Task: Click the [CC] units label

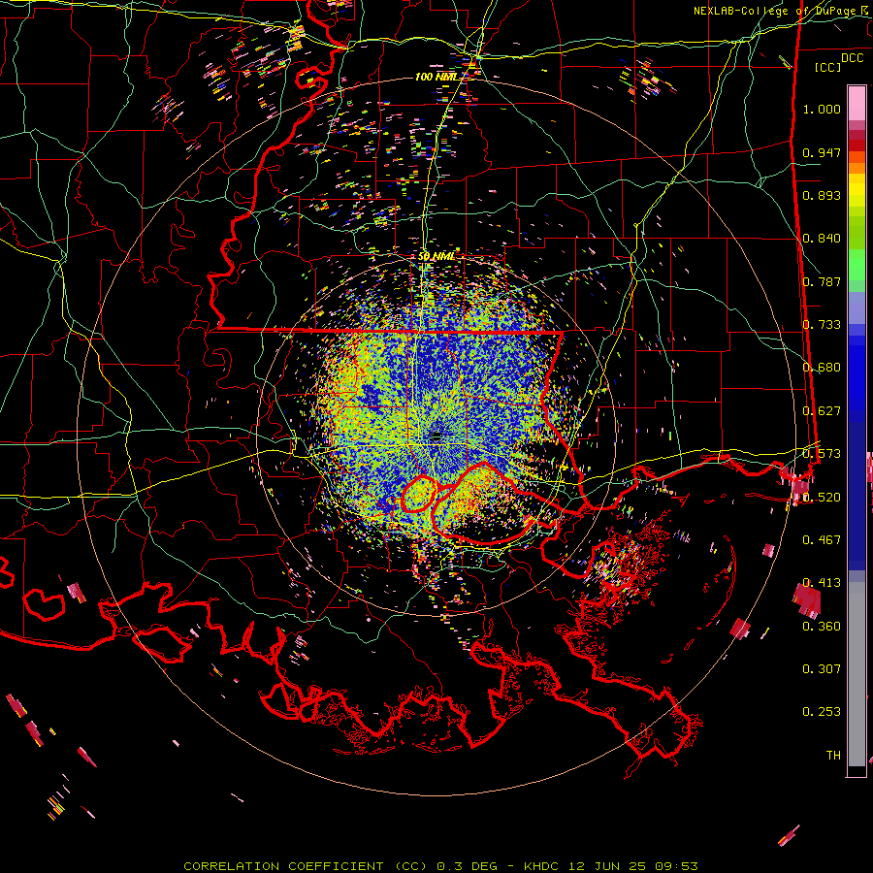Action: coord(828,67)
